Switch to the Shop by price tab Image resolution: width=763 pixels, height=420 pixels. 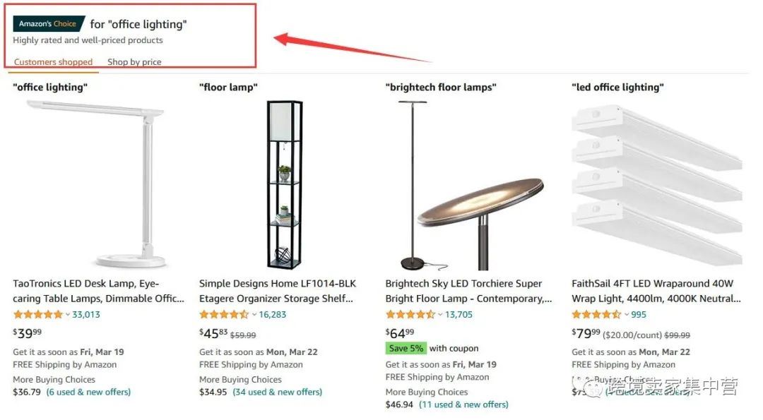click(134, 62)
